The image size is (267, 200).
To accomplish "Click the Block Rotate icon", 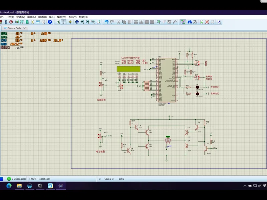I will (147, 22).
